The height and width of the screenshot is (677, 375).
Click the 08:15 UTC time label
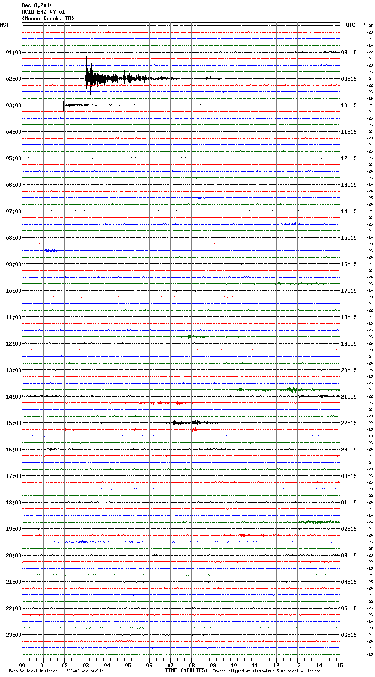click(349, 53)
